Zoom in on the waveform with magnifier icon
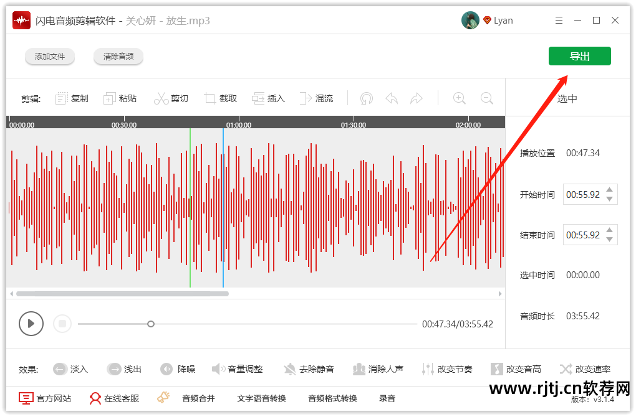Image resolution: width=636 pixels, height=417 pixels. point(460,98)
